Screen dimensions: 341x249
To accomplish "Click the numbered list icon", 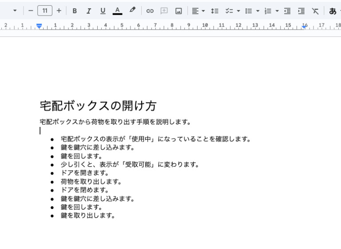I will click(268, 11).
